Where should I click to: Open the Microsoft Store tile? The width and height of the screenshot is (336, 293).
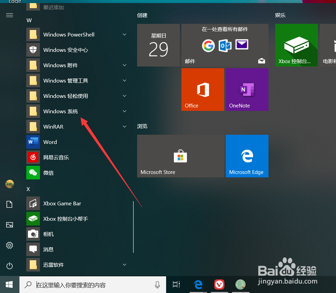coord(180,156)
